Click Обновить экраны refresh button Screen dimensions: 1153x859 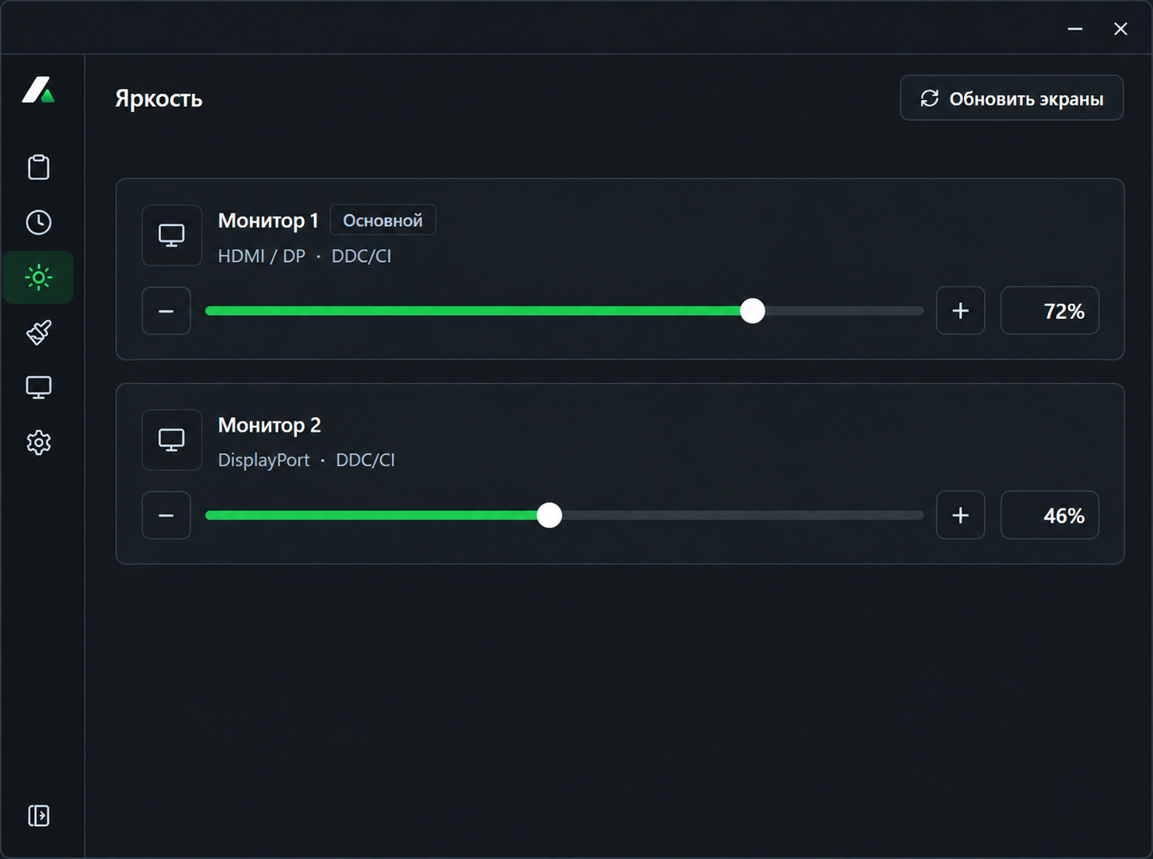[1012, 98]
